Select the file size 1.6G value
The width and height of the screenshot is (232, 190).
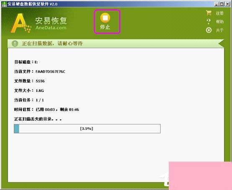pos(40,91)
